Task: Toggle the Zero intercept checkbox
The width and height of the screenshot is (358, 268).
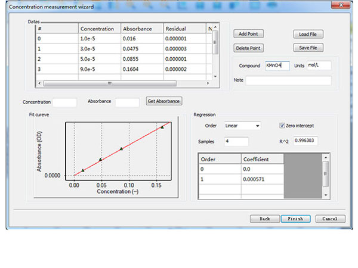Action: [x=282, y=126]
